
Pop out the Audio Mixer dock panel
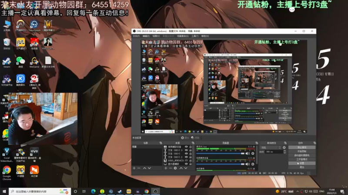click(x=257, y=143)
